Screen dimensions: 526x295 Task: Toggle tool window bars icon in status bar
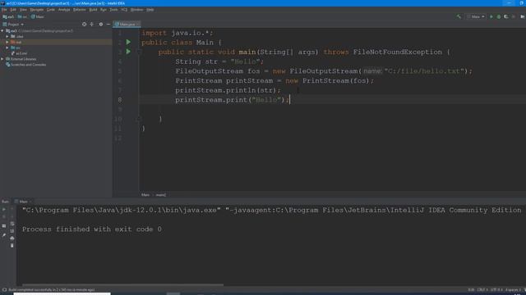4,289
